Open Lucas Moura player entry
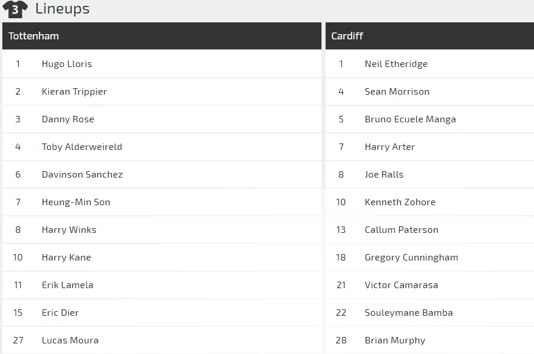This screenshot has height=354, width=534. click(70, 340)
